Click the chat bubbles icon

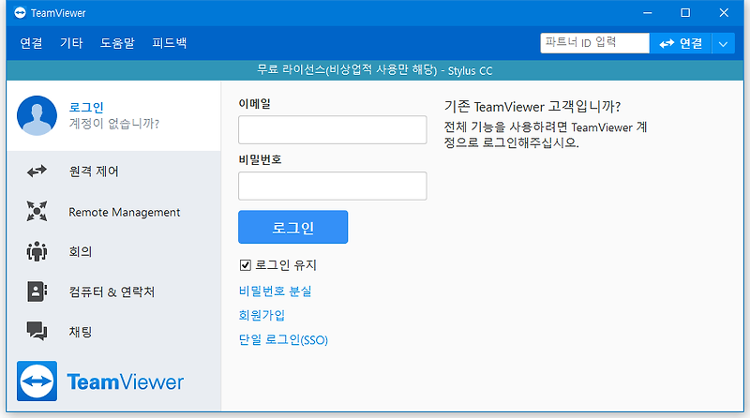coord(37,331)
